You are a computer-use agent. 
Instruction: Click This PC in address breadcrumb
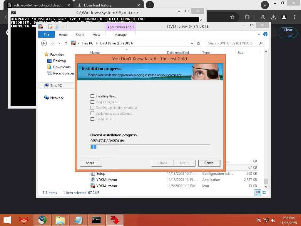click(87, 43)
